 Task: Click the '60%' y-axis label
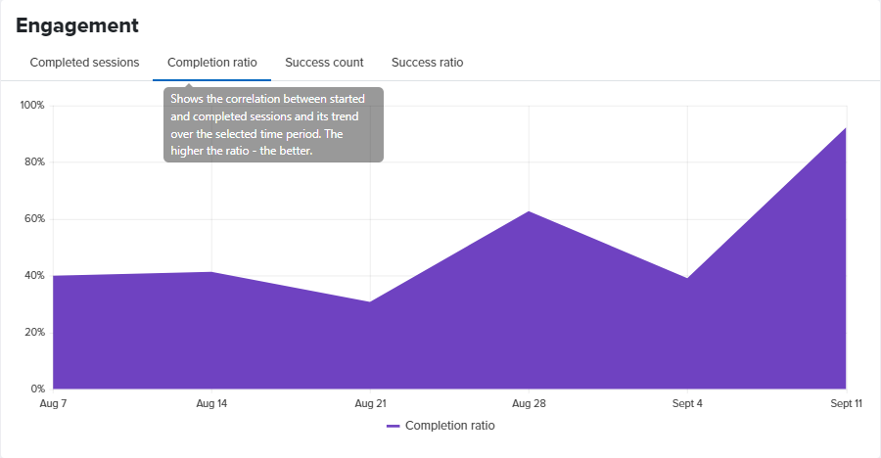(34, 218)
